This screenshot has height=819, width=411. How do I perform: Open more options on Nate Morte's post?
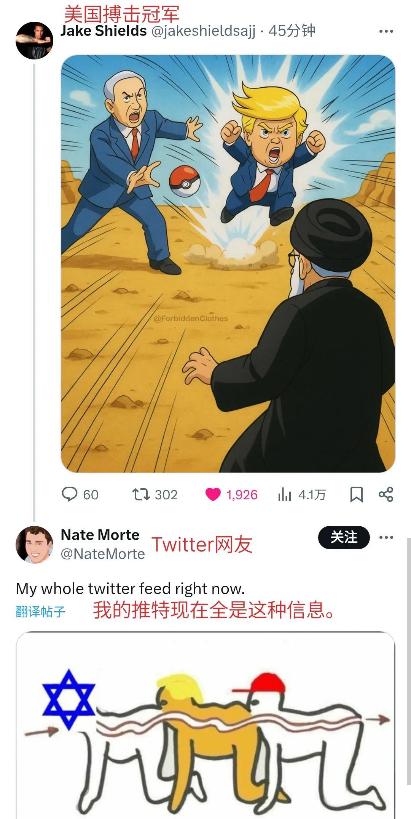[x=386, y=537]
